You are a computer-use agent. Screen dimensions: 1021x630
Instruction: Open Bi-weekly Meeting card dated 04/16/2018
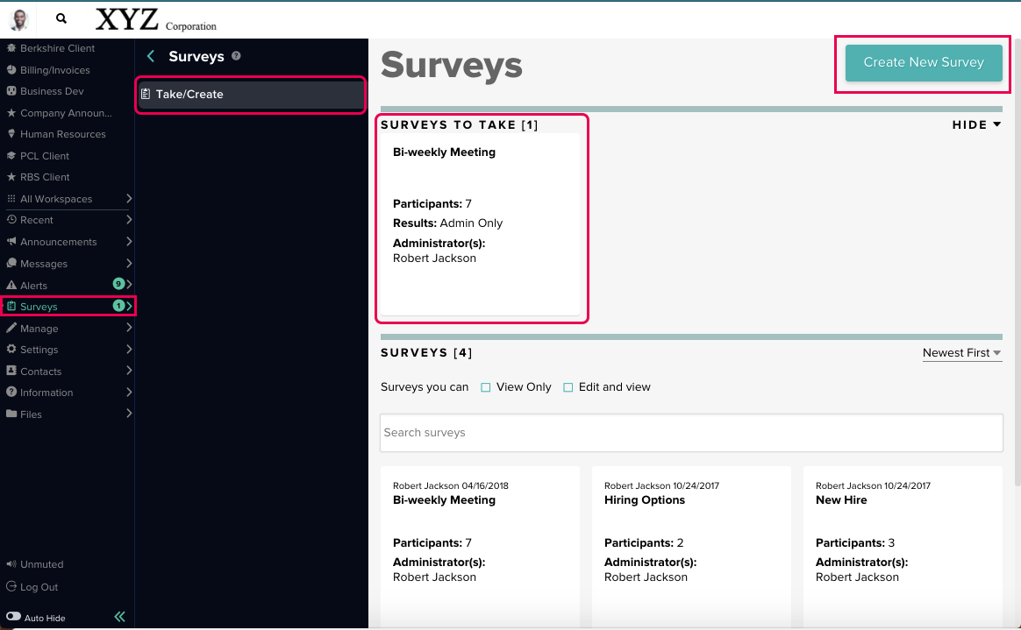[x=480, y=546]
